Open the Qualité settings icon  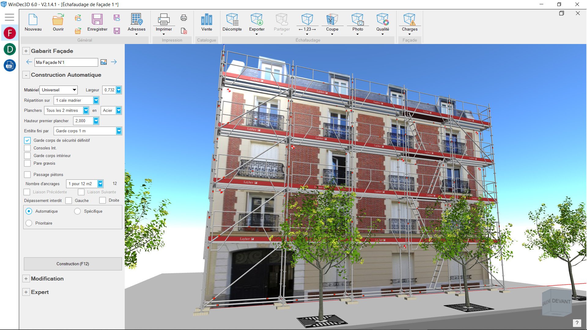point(382,20)
